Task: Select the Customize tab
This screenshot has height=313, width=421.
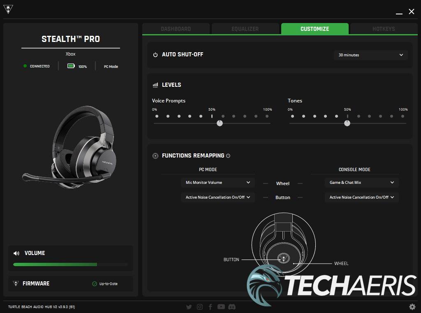Action: pyautogui.click(x=315, y=29)
